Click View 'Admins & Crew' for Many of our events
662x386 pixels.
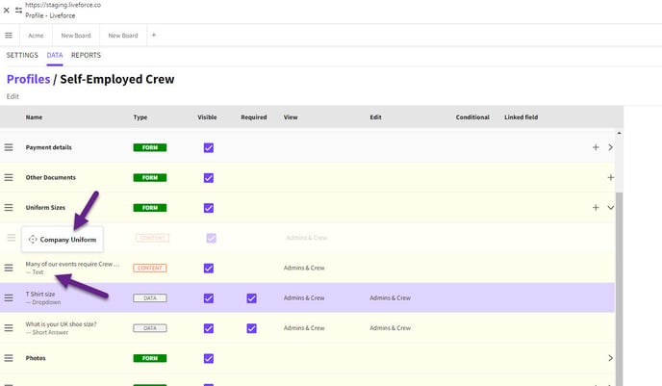click(304, 268)
